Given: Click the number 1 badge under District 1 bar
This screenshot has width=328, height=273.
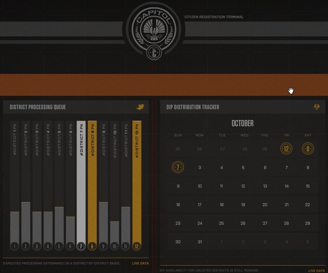Looking at the screenshot, I should [x=14, y=246].
